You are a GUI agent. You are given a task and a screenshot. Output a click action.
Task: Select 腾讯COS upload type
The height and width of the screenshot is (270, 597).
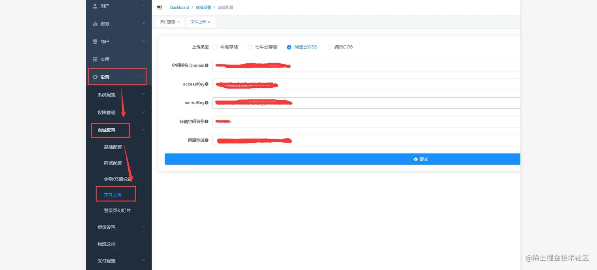click(329, 47)
